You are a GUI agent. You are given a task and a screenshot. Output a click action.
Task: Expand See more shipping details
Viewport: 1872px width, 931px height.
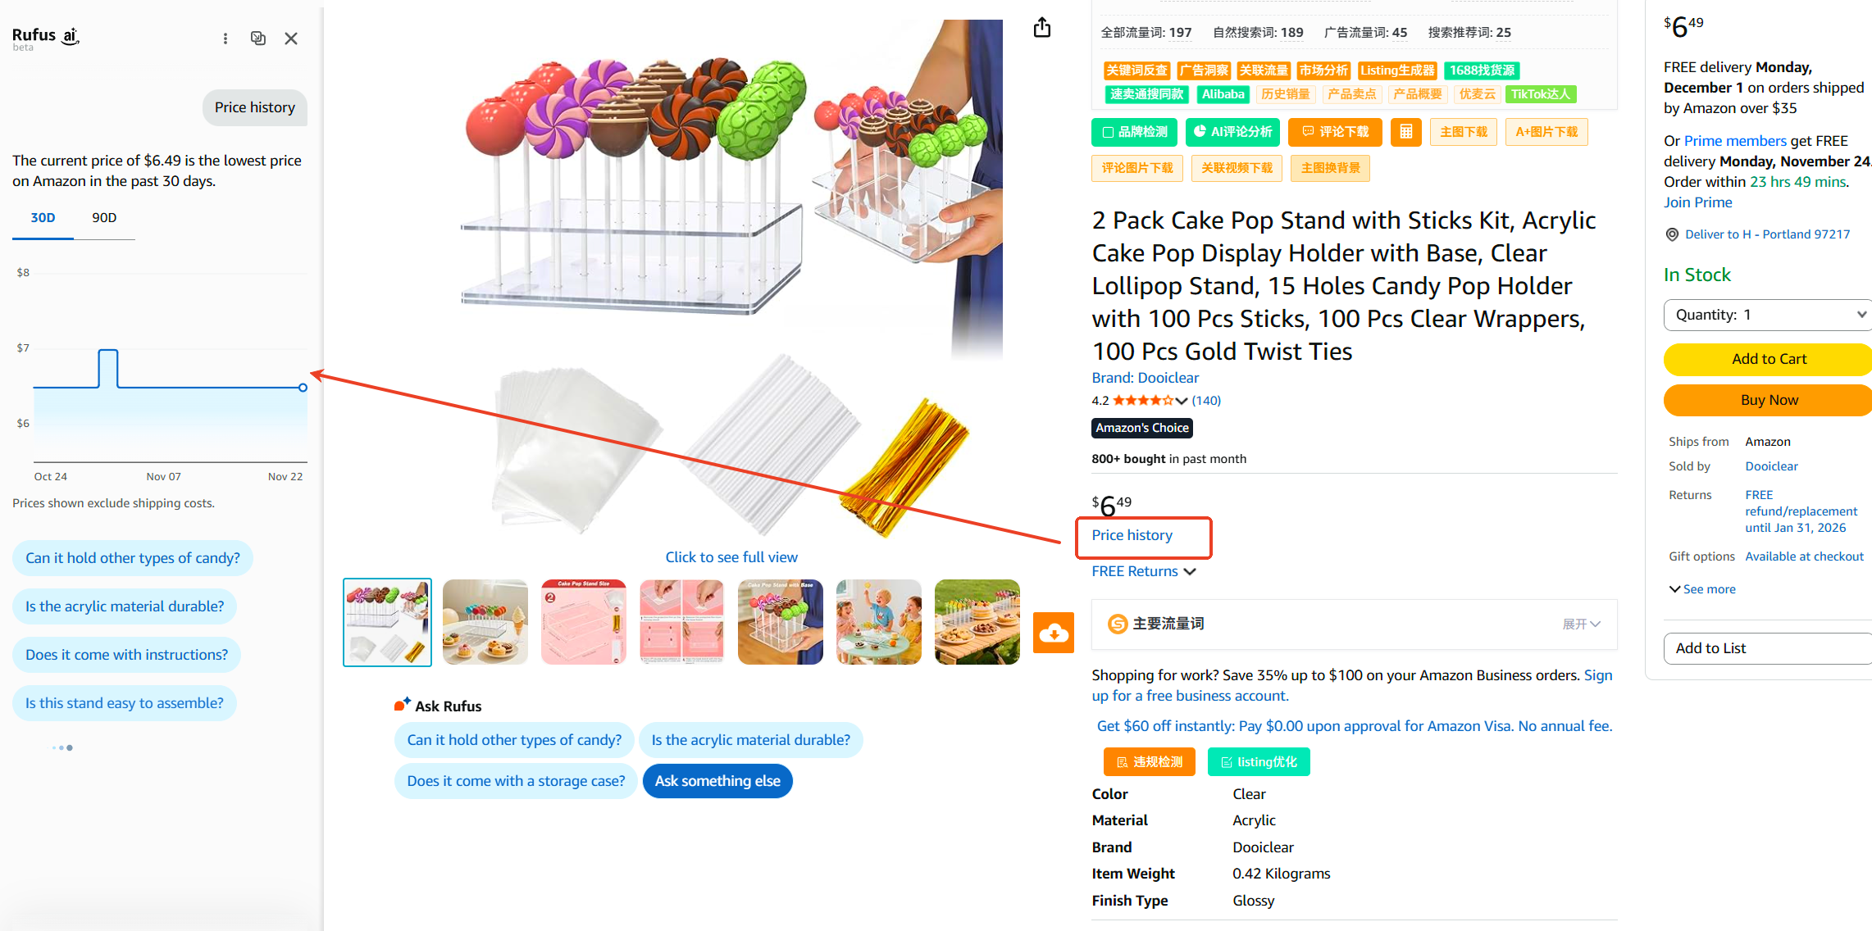(x=1702, y=589)
